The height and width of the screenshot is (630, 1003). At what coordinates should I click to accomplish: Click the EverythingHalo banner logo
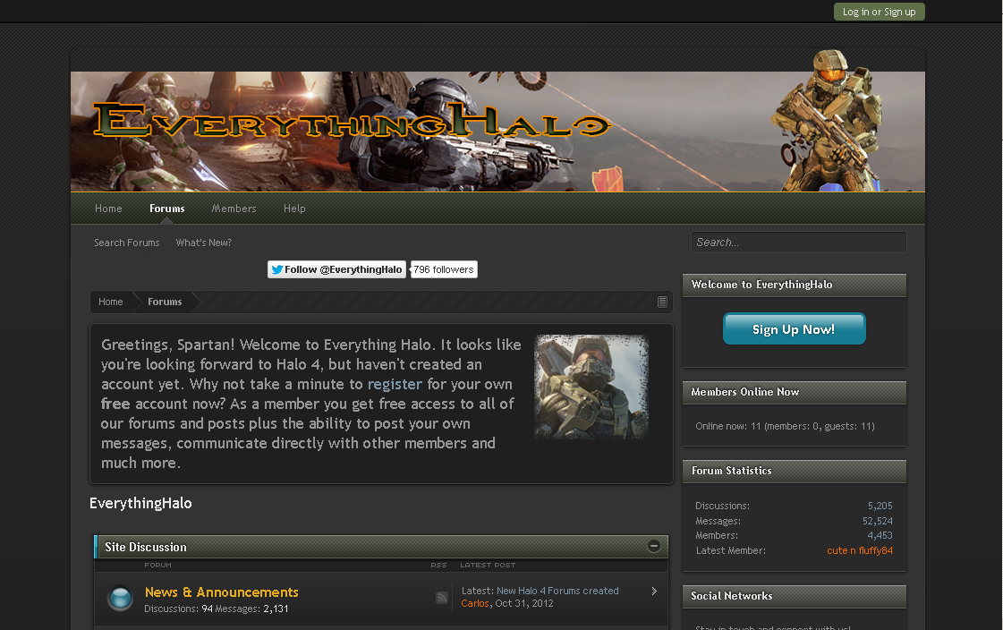click(352, 120)
